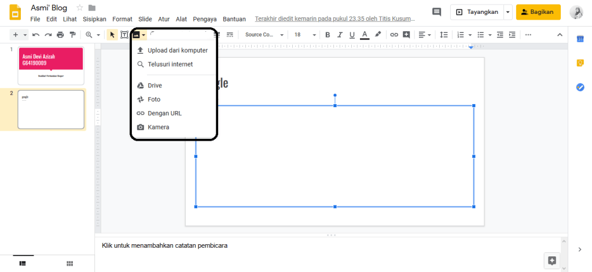Open the text color picker
592x272 pixels.
tap(365, 35)
